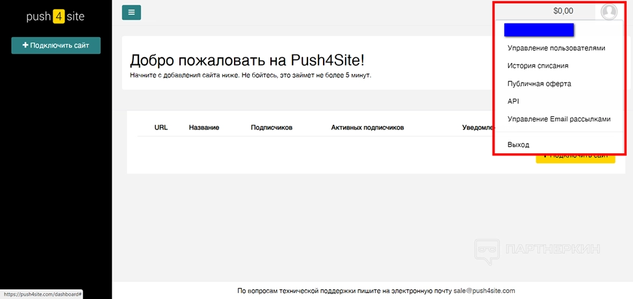Open Публичная оферта menu item
The image size is (633, 299).
[x=539, y=84]
